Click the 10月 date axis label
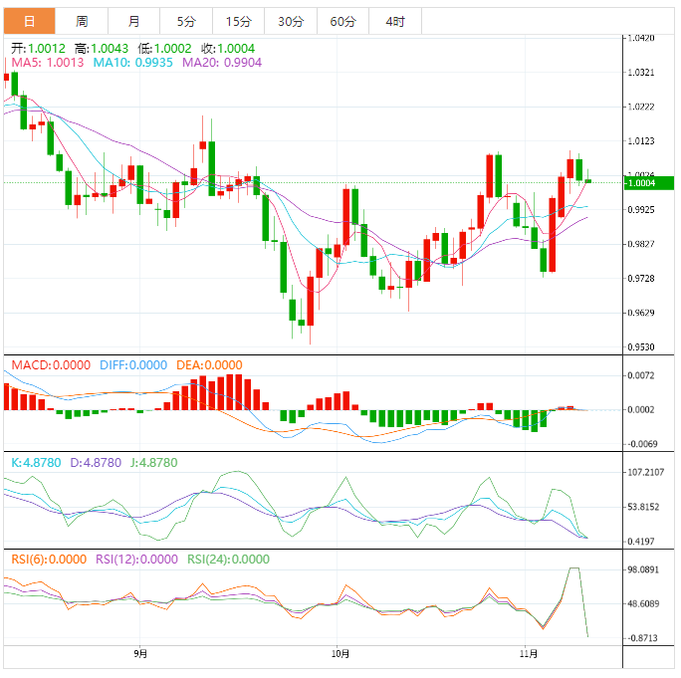Viewport: 681px width, 678px height. [340, 654]
